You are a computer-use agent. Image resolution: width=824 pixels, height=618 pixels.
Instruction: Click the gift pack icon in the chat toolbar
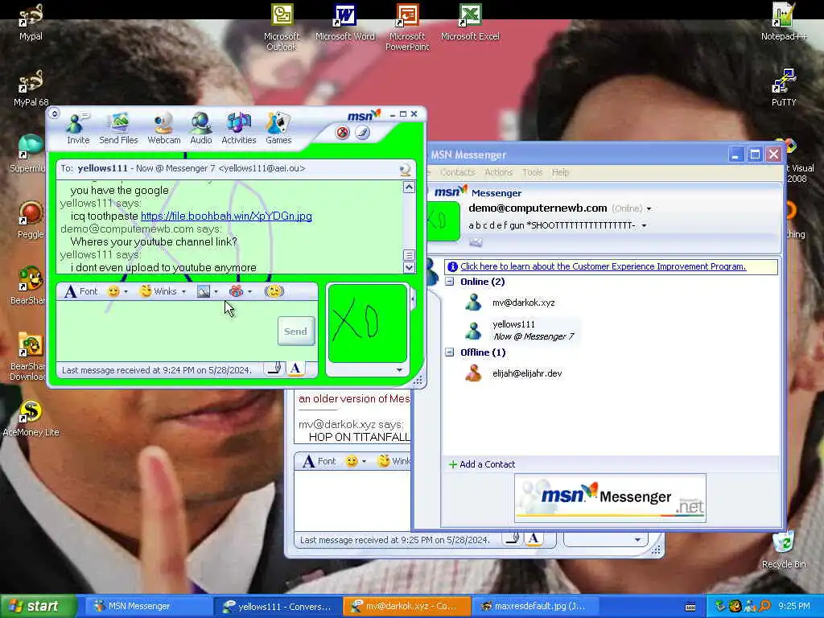236,291
